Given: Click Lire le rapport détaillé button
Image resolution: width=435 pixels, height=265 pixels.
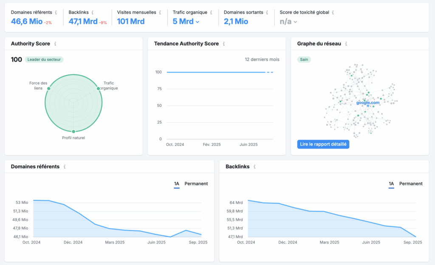Looking at the screenshot, I should pyautogui.click(x=323, y=144).
